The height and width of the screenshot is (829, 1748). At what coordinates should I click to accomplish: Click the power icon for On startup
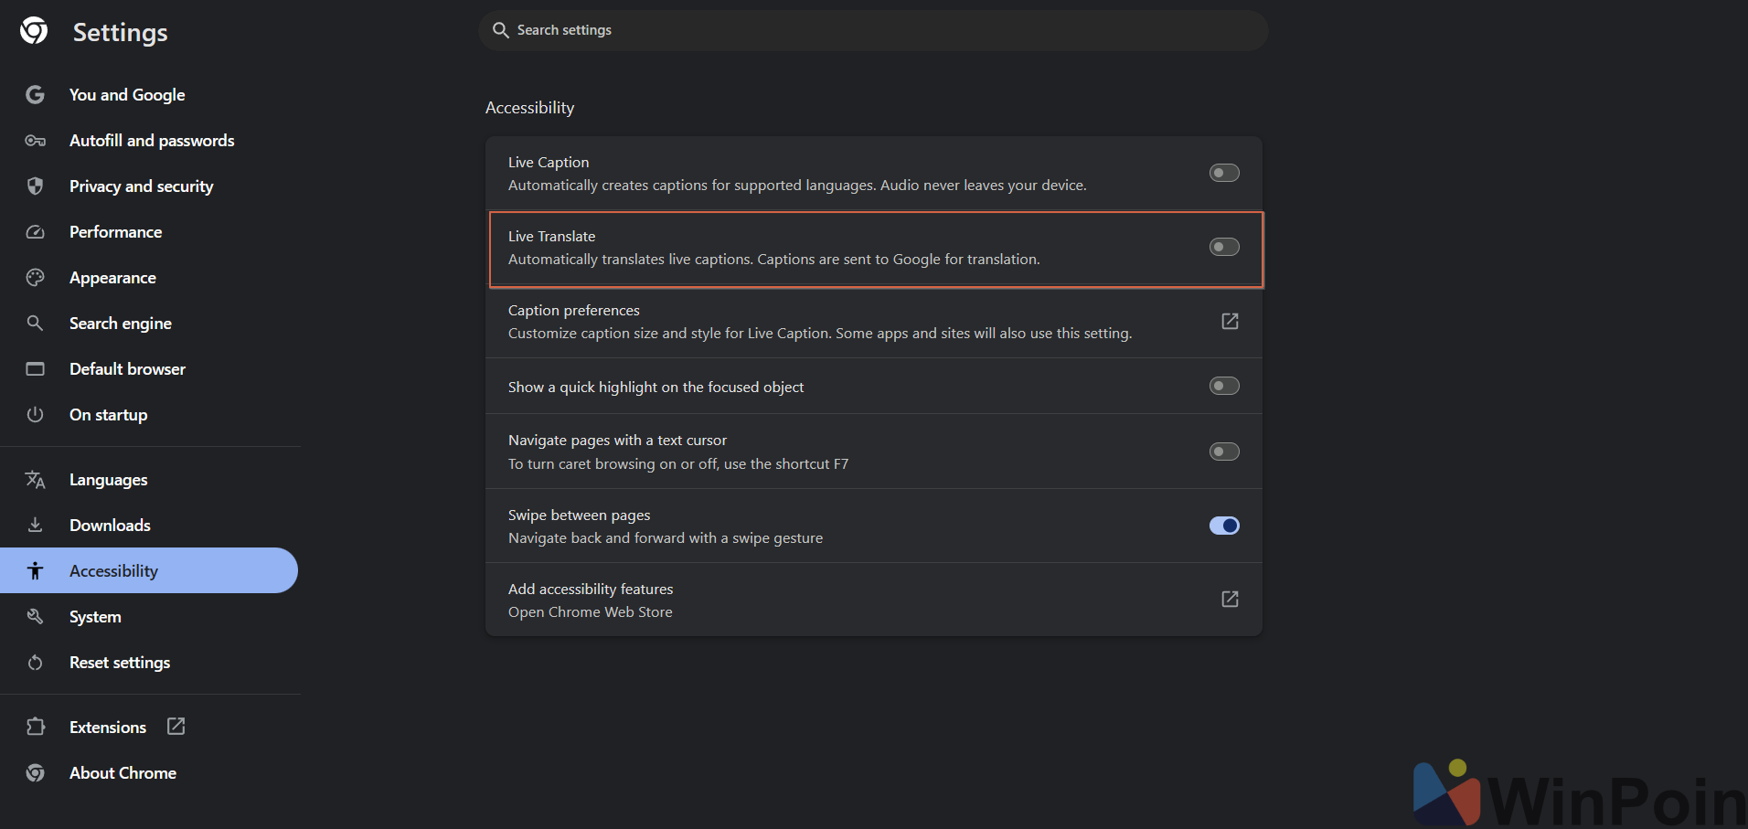click(35, 414)
